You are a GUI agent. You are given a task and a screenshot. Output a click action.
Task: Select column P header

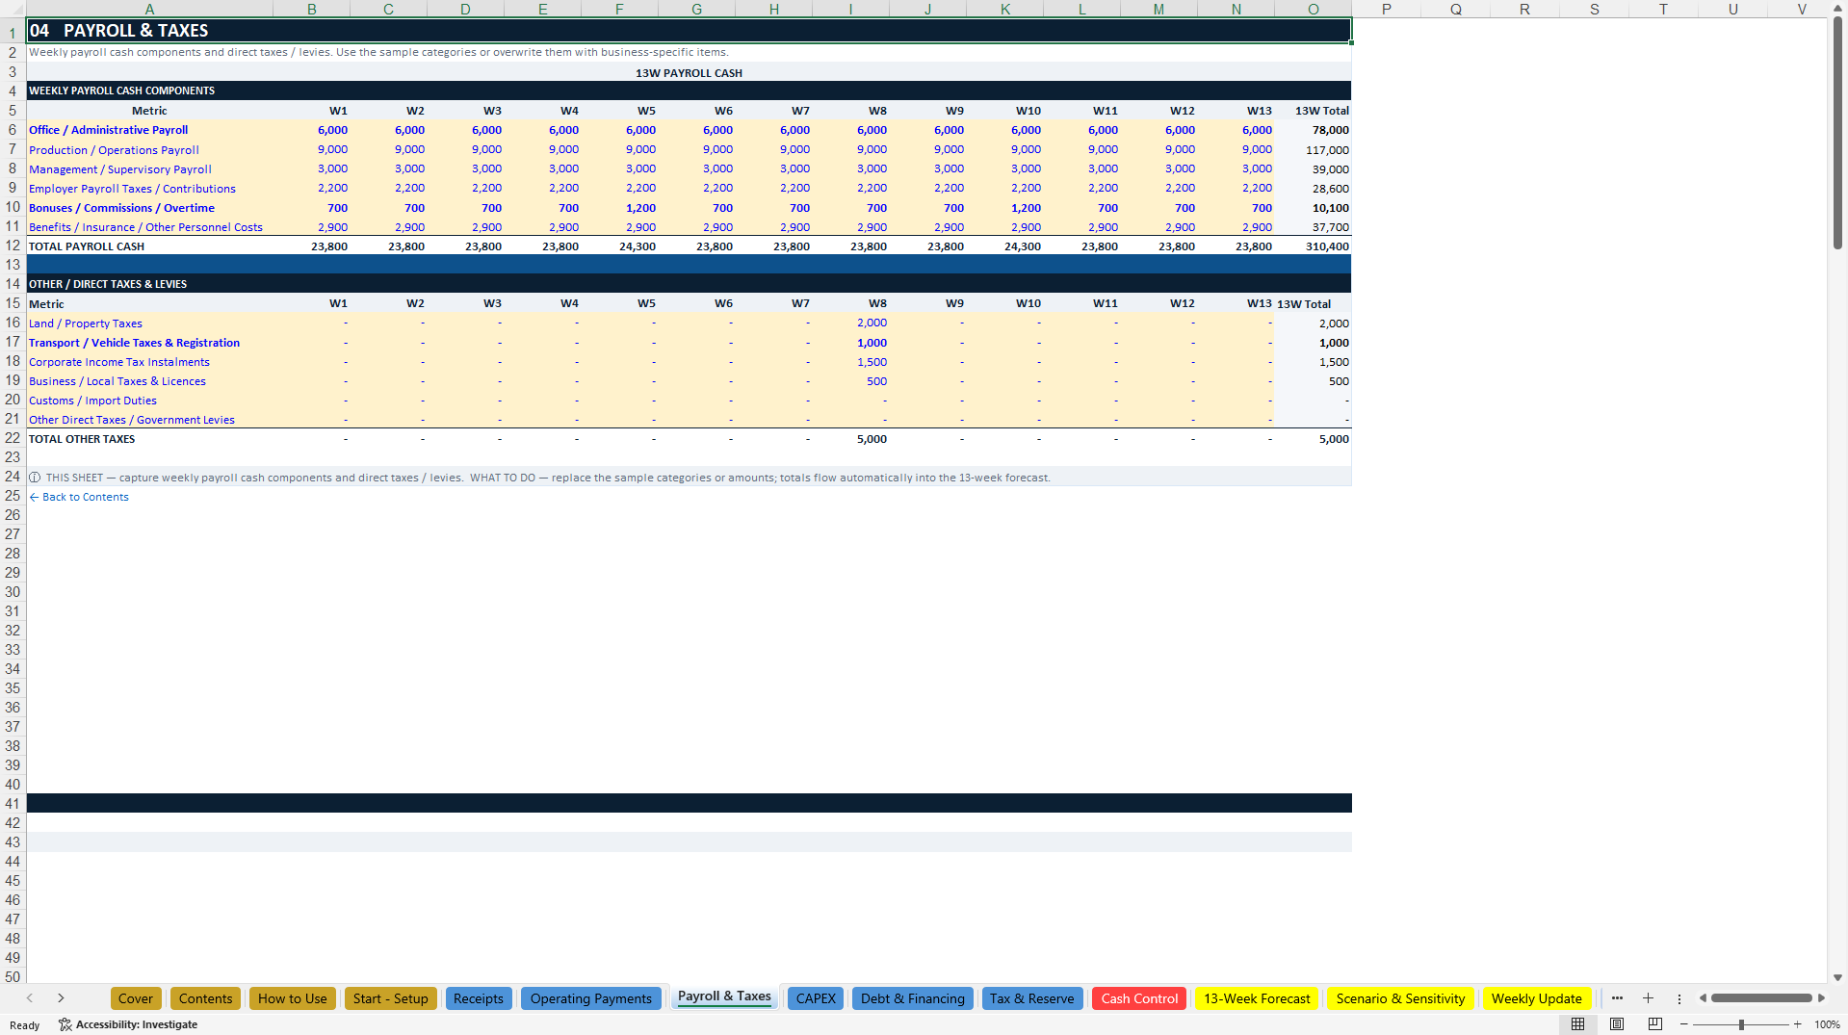coord(1386,9)
